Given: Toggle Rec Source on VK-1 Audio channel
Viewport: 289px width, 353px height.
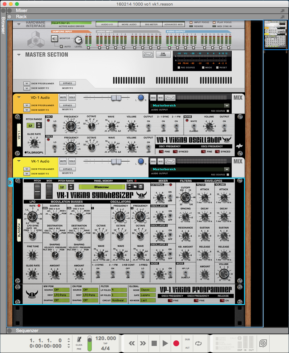Looking at the screenshot, I should coord(228,175).
